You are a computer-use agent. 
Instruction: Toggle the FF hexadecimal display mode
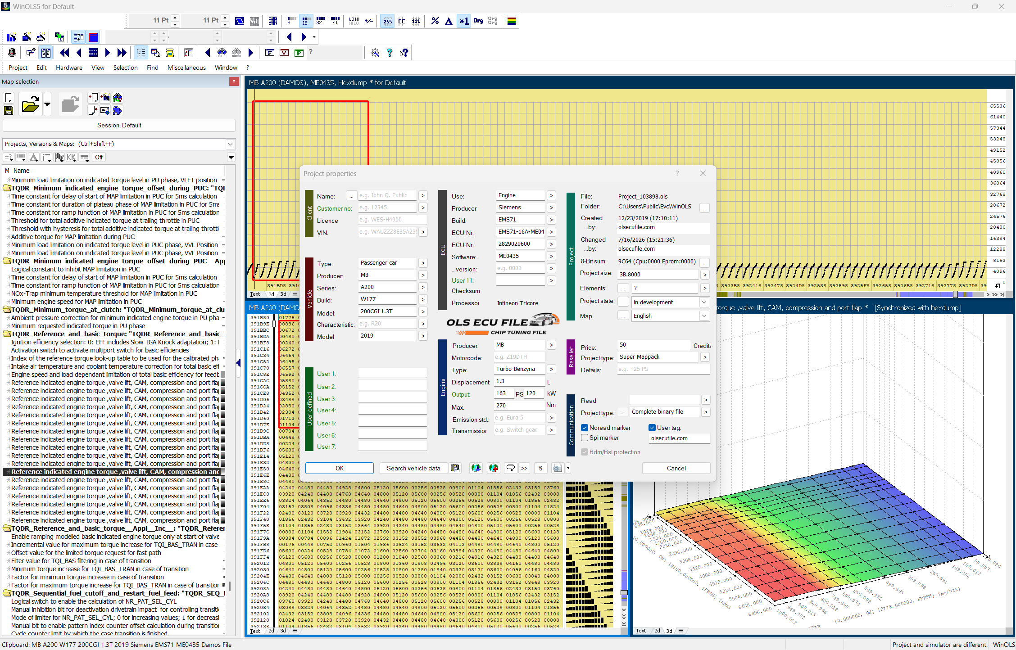click(402, 21)
